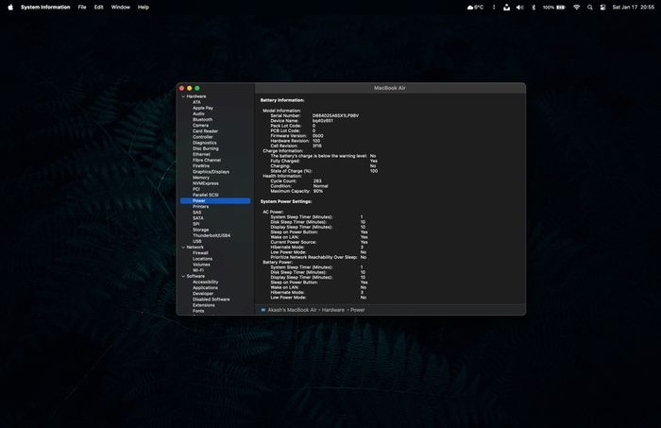Select FireWire in the sidebar
661x428 pixels.
[x=201, y=165]
